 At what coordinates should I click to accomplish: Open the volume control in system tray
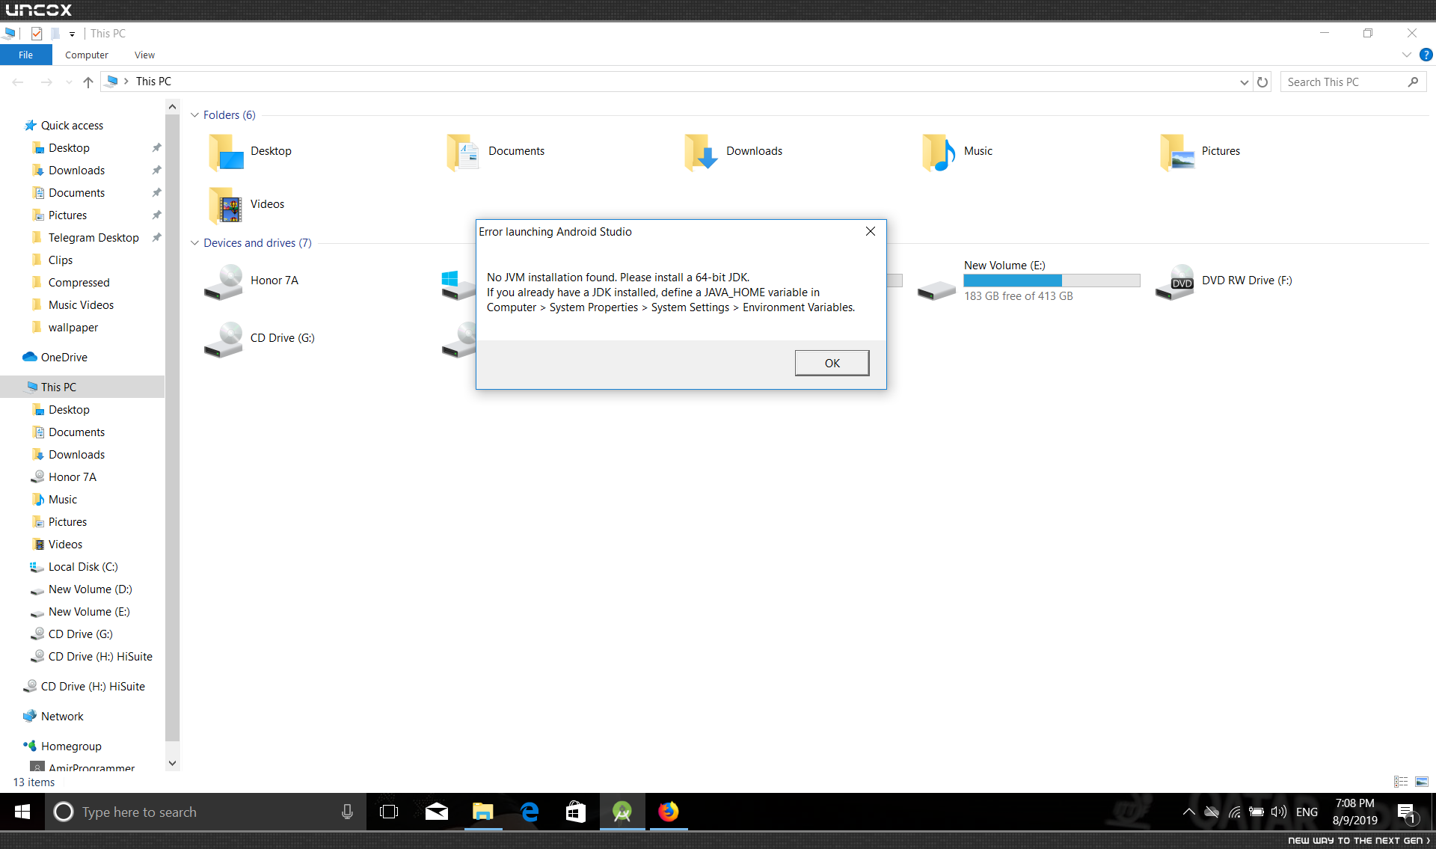pos(1279,812)
